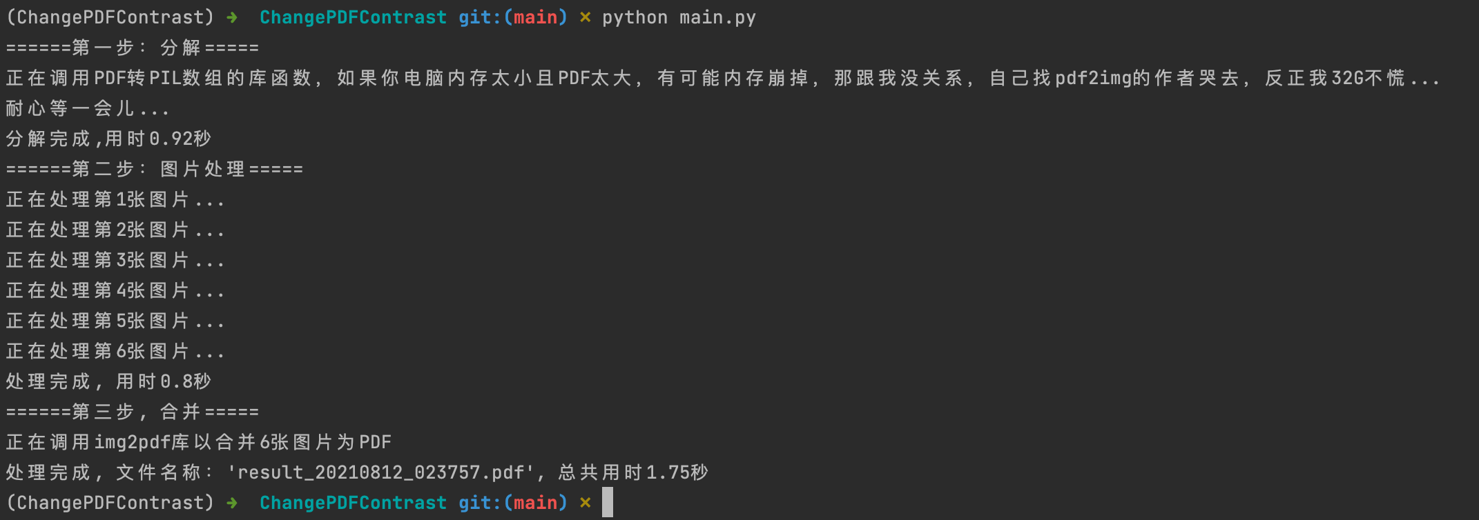
Task: Click the 'pdf2img' word in the long warning line
Action: 1094,79
